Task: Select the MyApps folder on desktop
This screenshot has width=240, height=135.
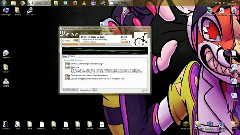Action: click(6, 68)
